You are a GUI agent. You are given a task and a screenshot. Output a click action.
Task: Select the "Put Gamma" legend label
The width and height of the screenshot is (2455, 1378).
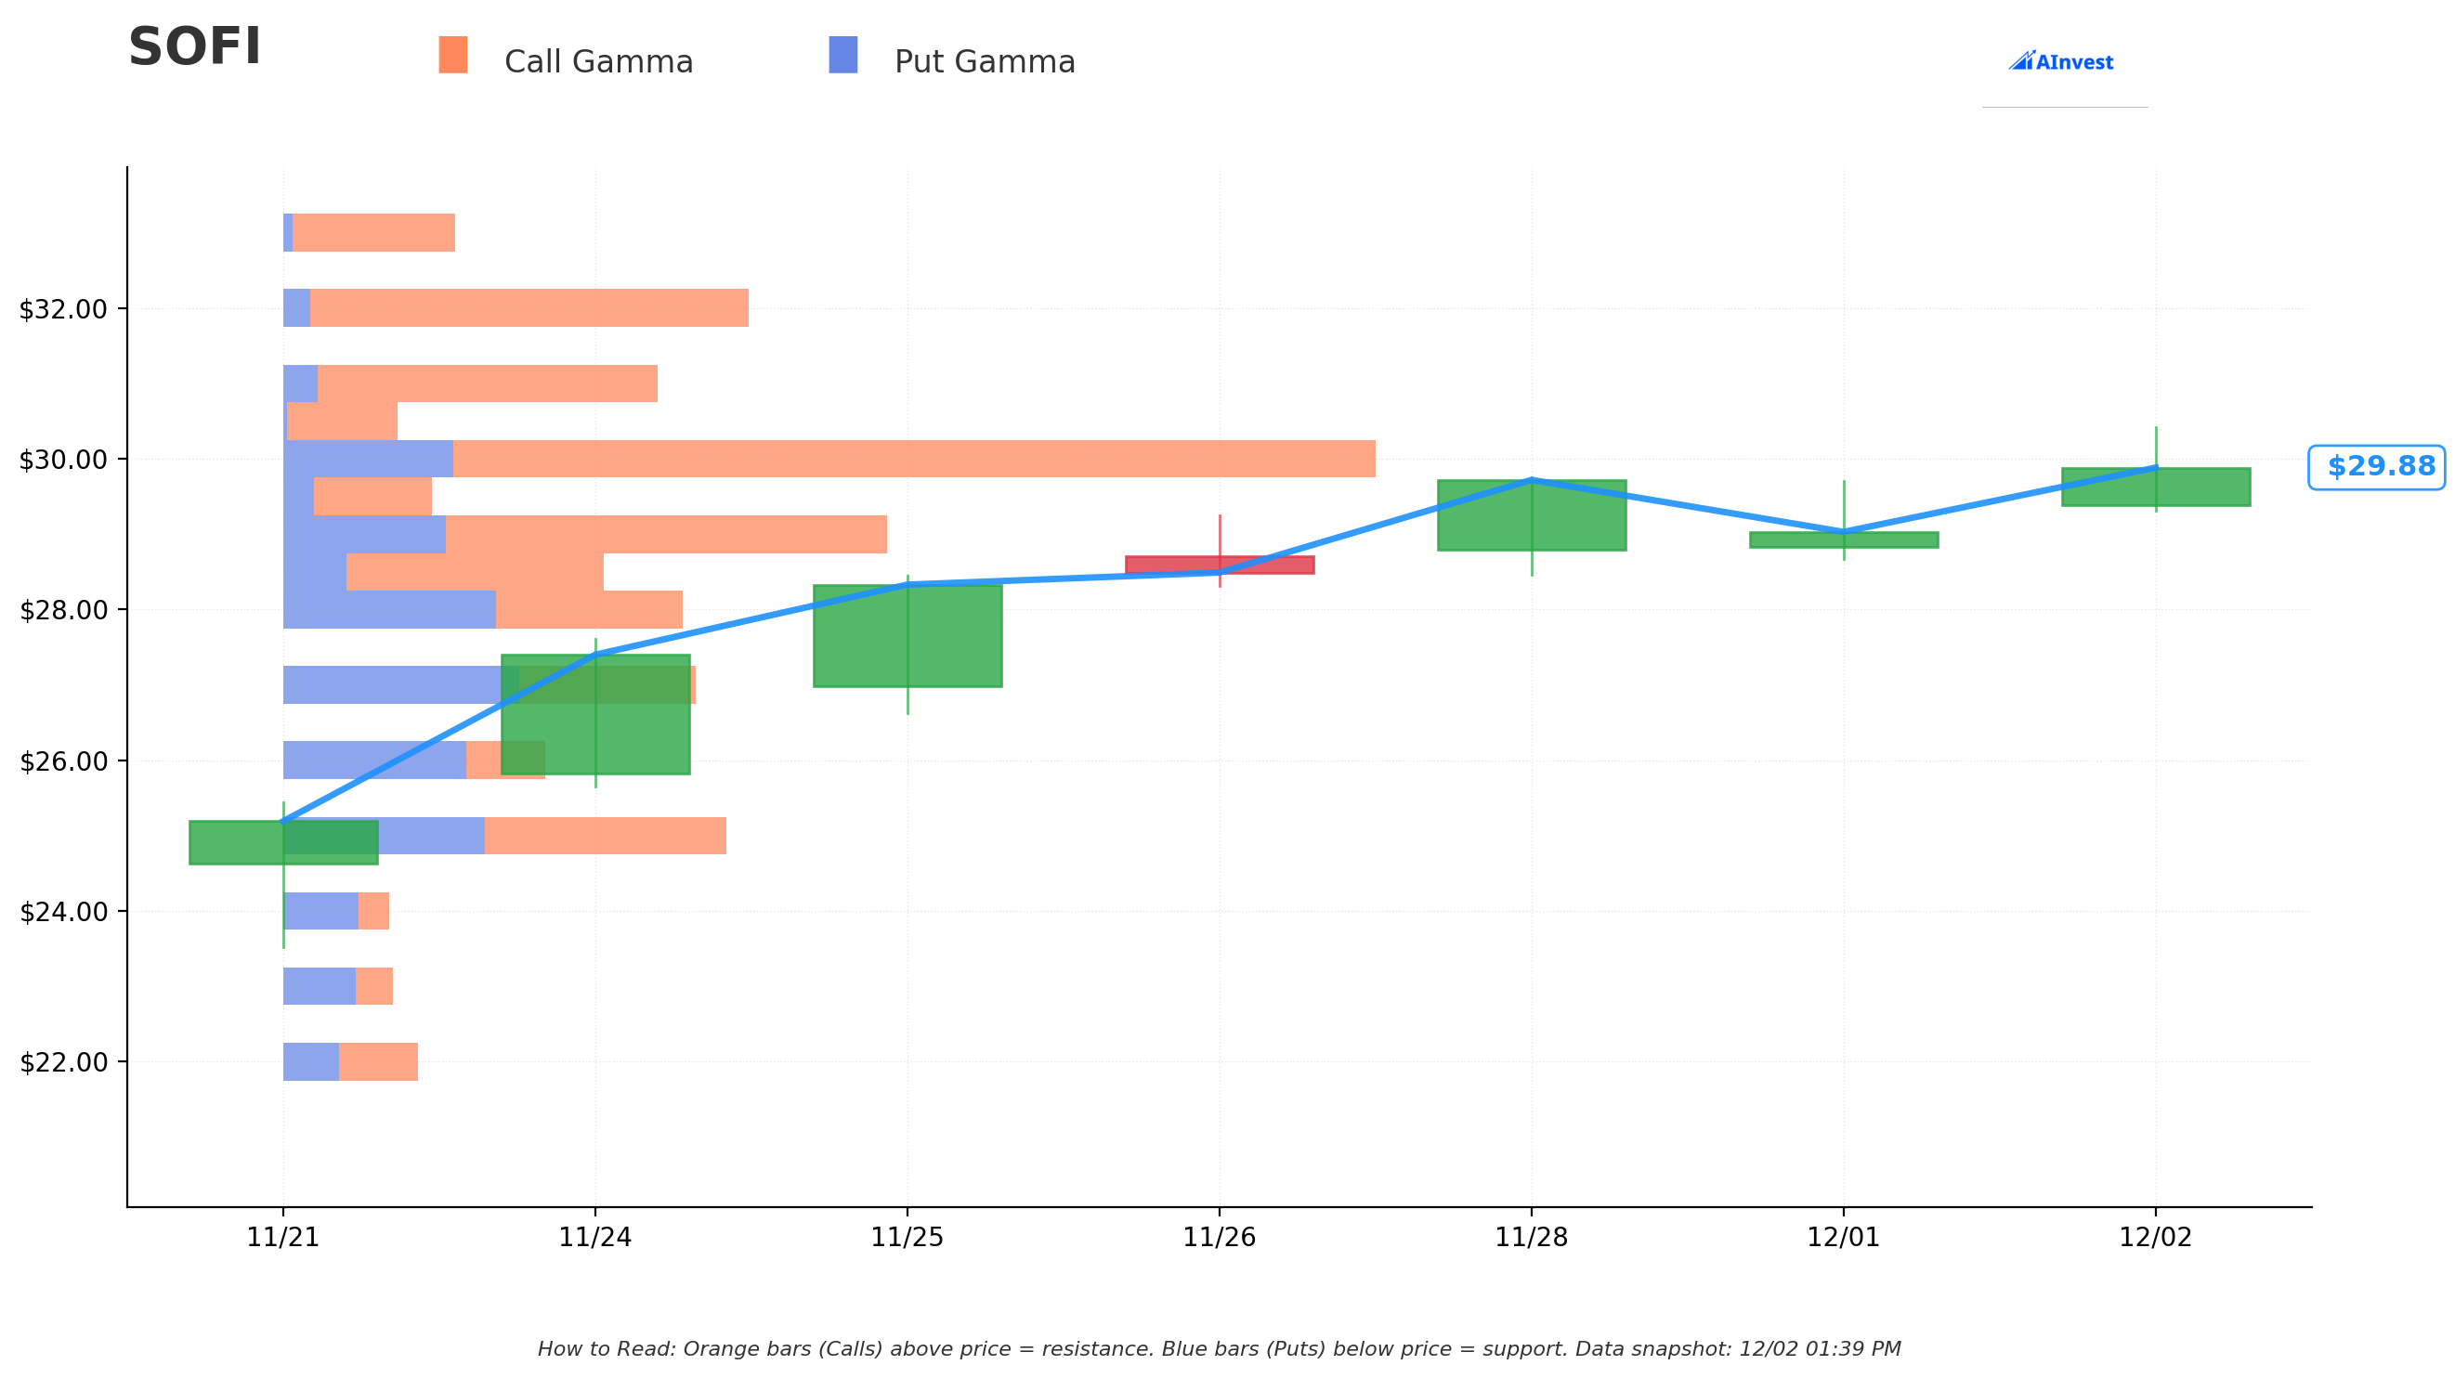click(x=985, y=62)
